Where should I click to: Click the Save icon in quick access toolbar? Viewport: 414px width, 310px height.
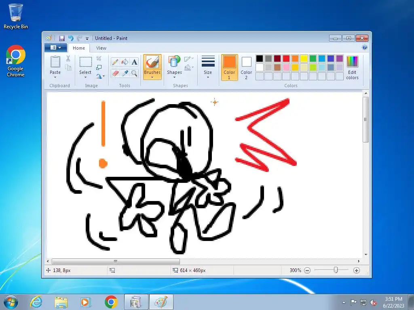62,38
